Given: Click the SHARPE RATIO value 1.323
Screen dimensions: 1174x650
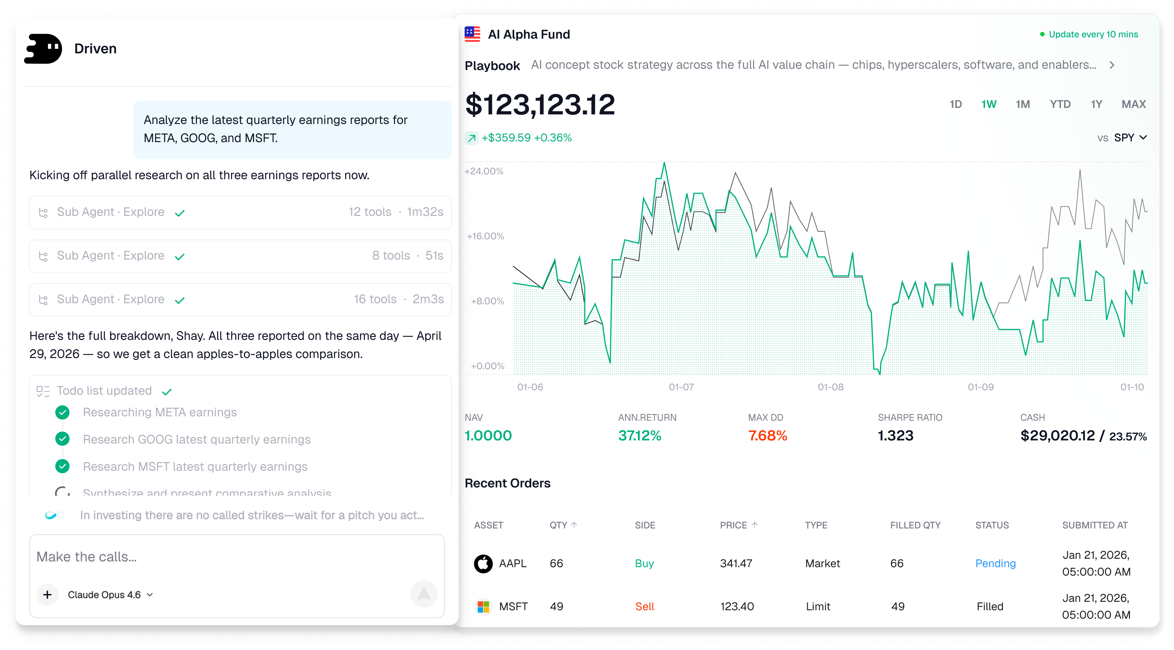Looking at the screenshot, I should [x=896, y=436].
